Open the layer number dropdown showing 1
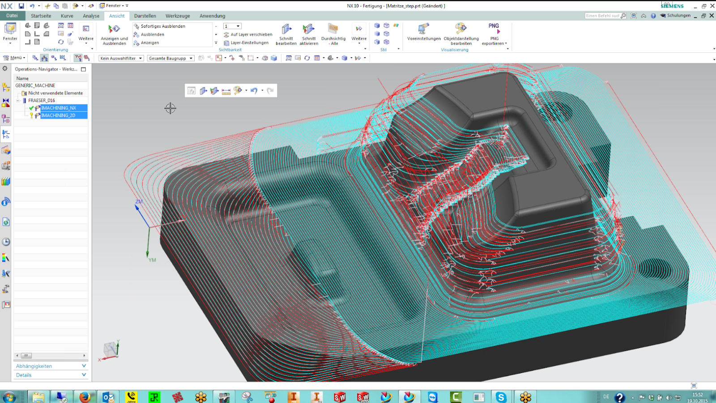The width and height of the screenshot is (716, 403). click(x=232, y=26)
